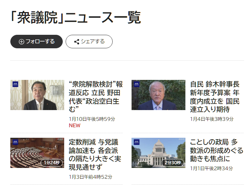Open the “衆院解散検討”報道反応 headline
This screenshot has height=185, width=246.
96,97
